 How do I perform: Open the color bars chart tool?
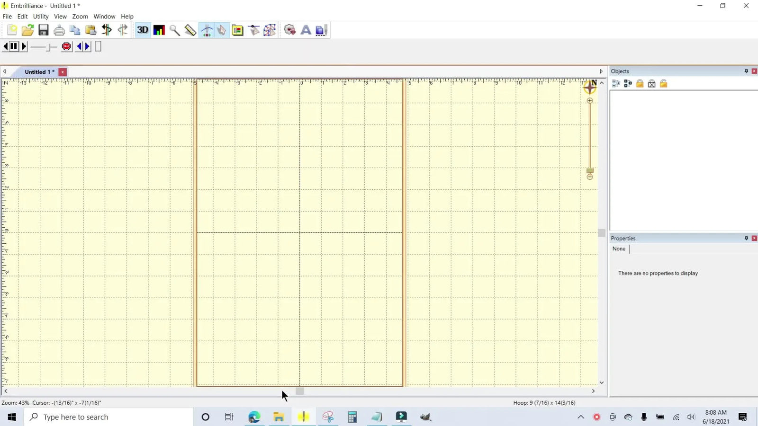159,30
